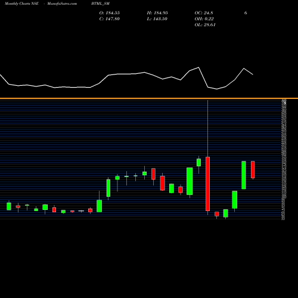Click the peak of the white line chart
This screenshot has width=298, height=298.
[198, 67]
